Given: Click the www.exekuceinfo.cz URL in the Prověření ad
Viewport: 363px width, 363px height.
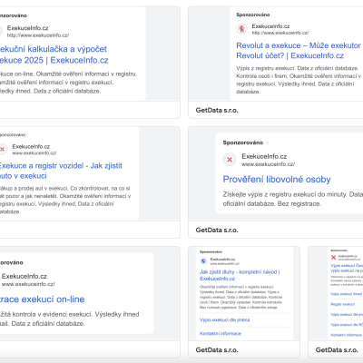Looking at the screenshot, I should [x=268, y=164].
